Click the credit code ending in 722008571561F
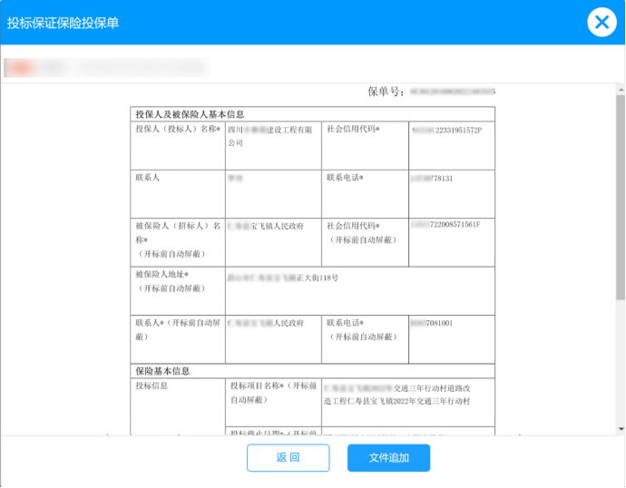This screenshot has height=488, width=626. [x=445, y=224]
